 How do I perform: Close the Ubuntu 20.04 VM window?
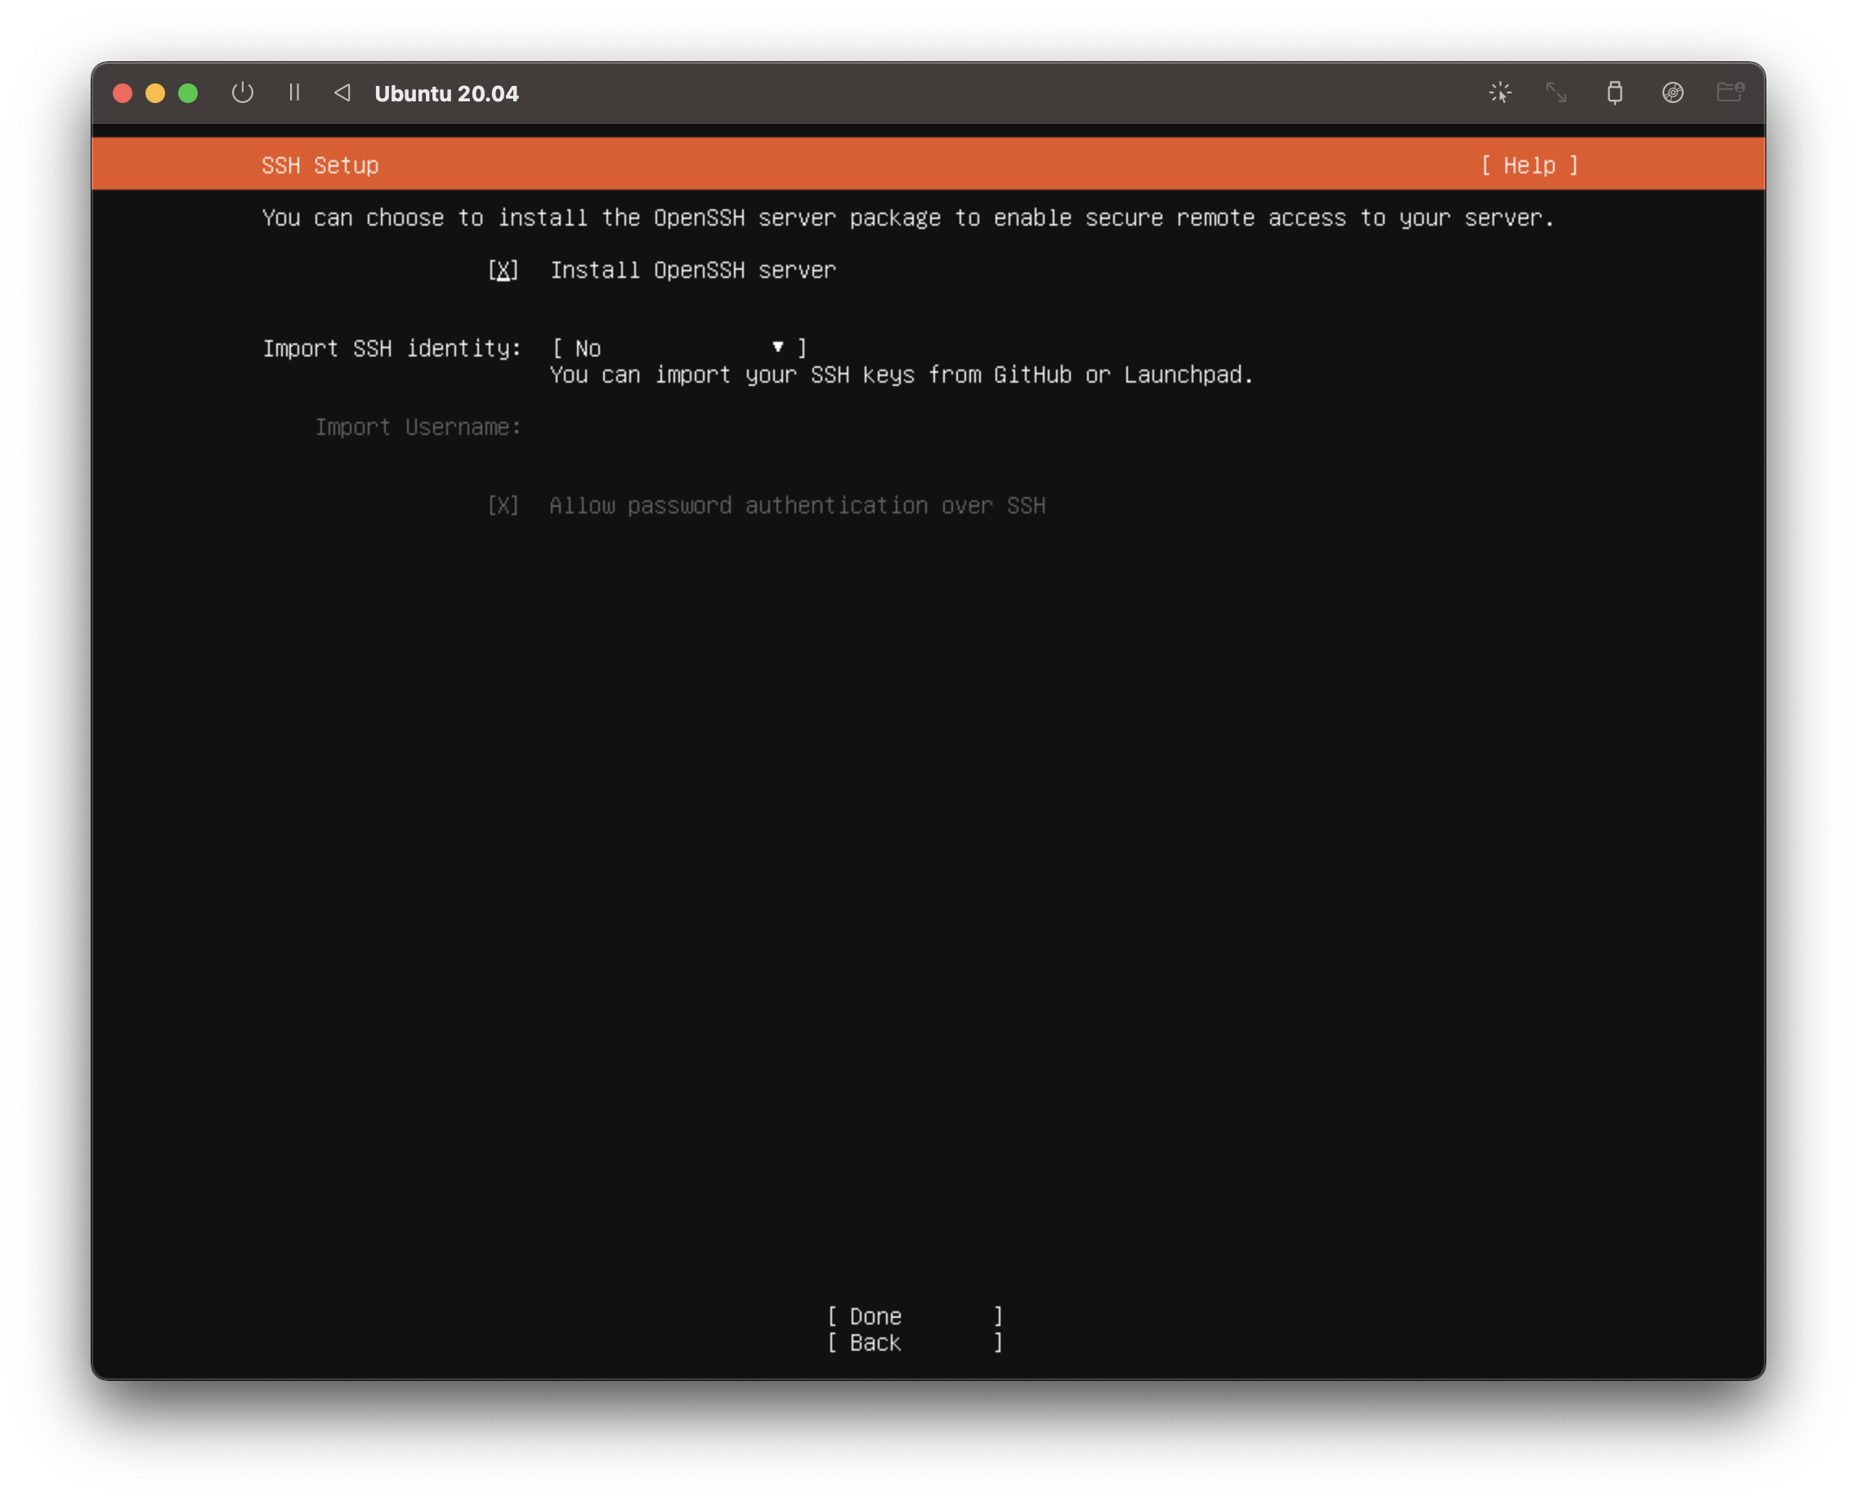pos(123,93)
